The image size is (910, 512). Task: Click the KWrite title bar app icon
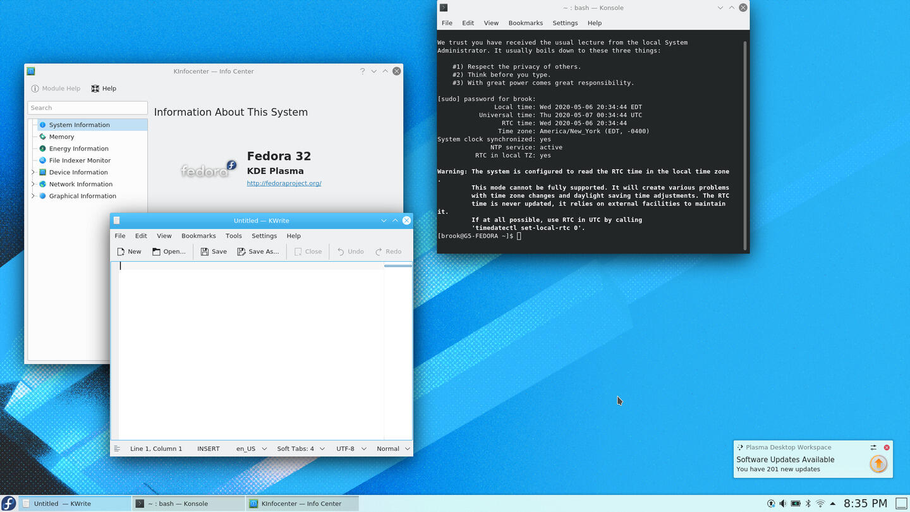click(116, 221)
